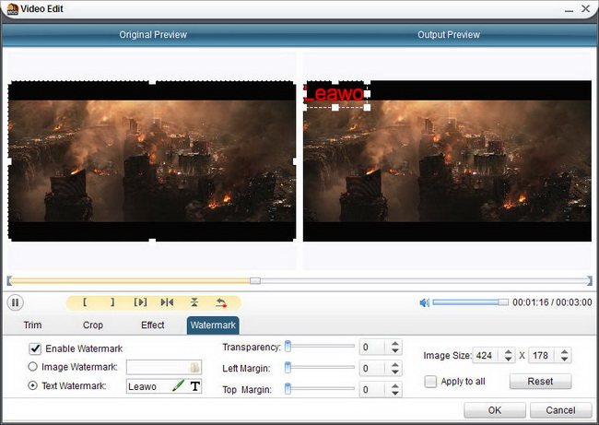Click the Top Margin slider handle

(x=288, y=389)
